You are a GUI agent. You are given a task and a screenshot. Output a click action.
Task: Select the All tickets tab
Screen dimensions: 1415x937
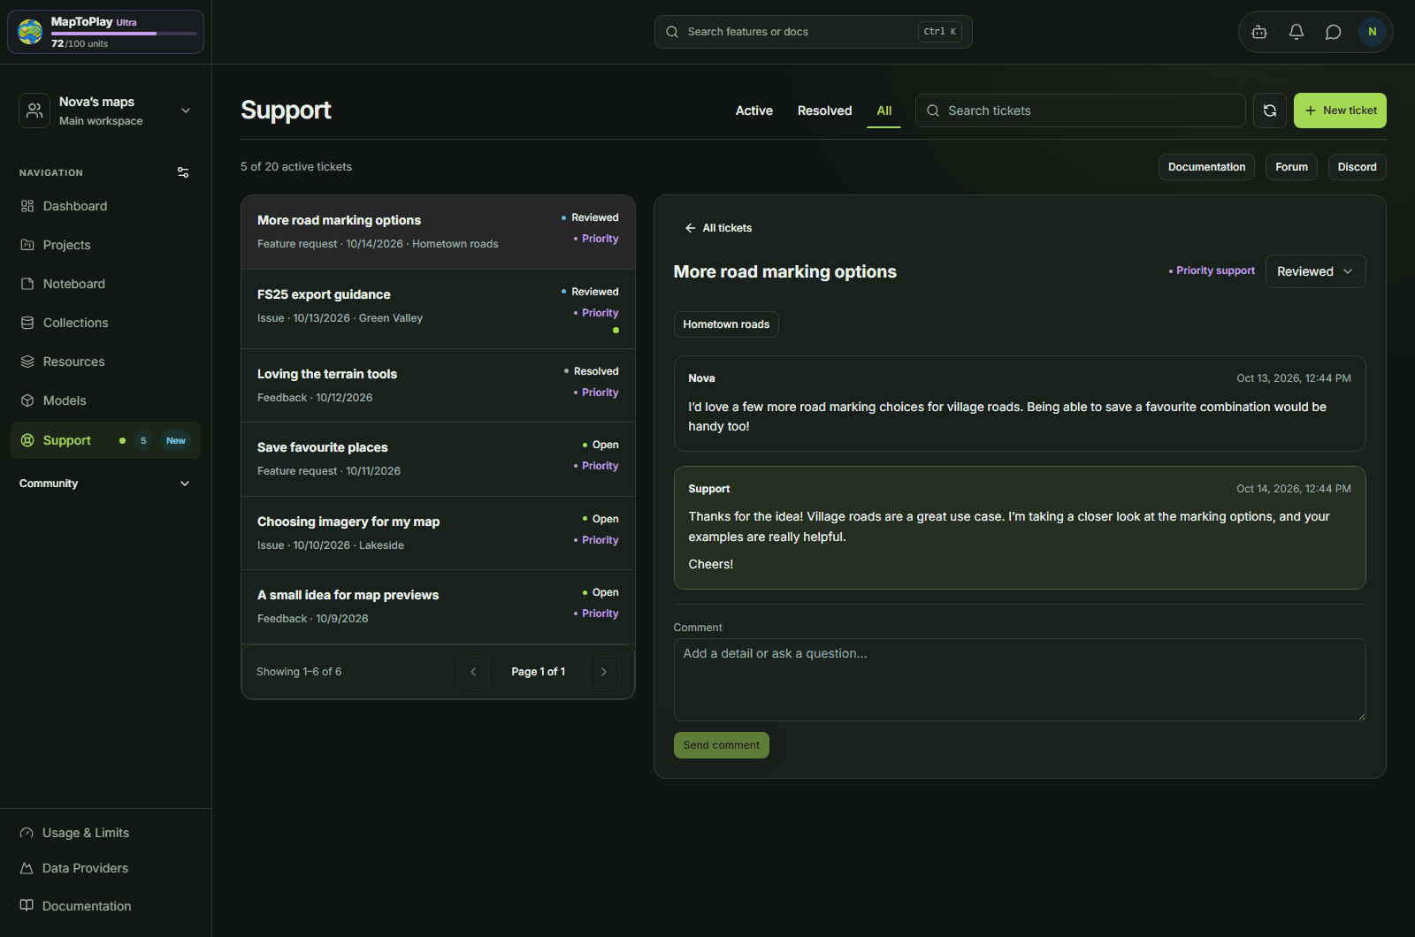[x=884, y=110]
